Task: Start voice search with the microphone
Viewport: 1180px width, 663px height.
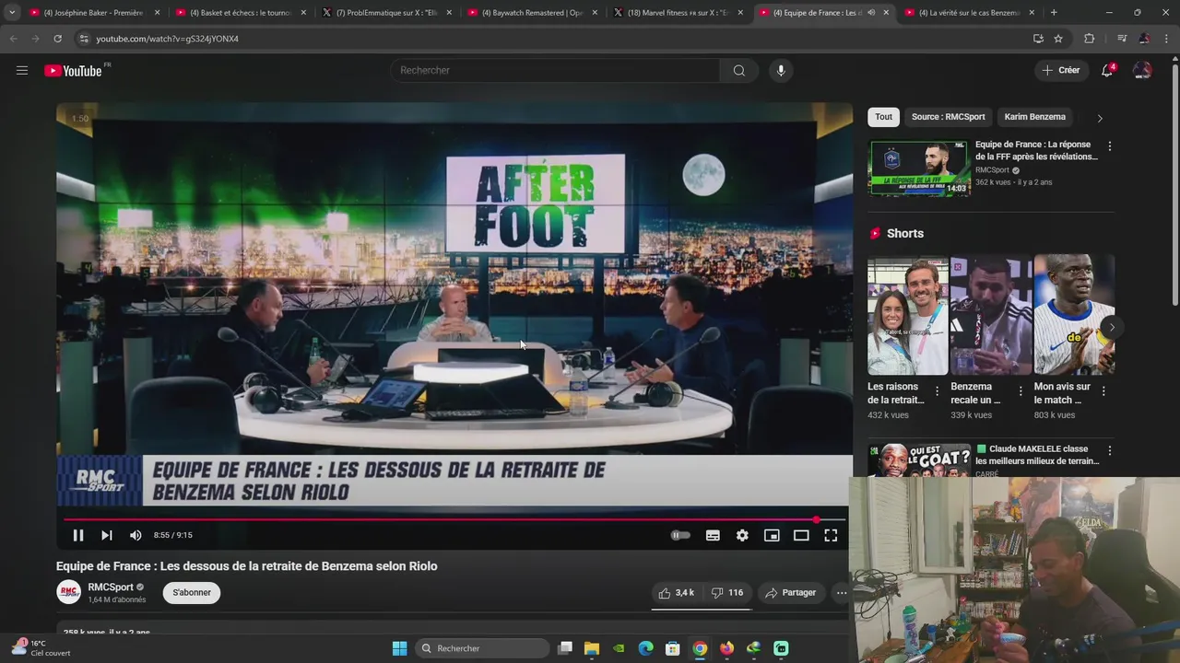Action: pos(781,70)
